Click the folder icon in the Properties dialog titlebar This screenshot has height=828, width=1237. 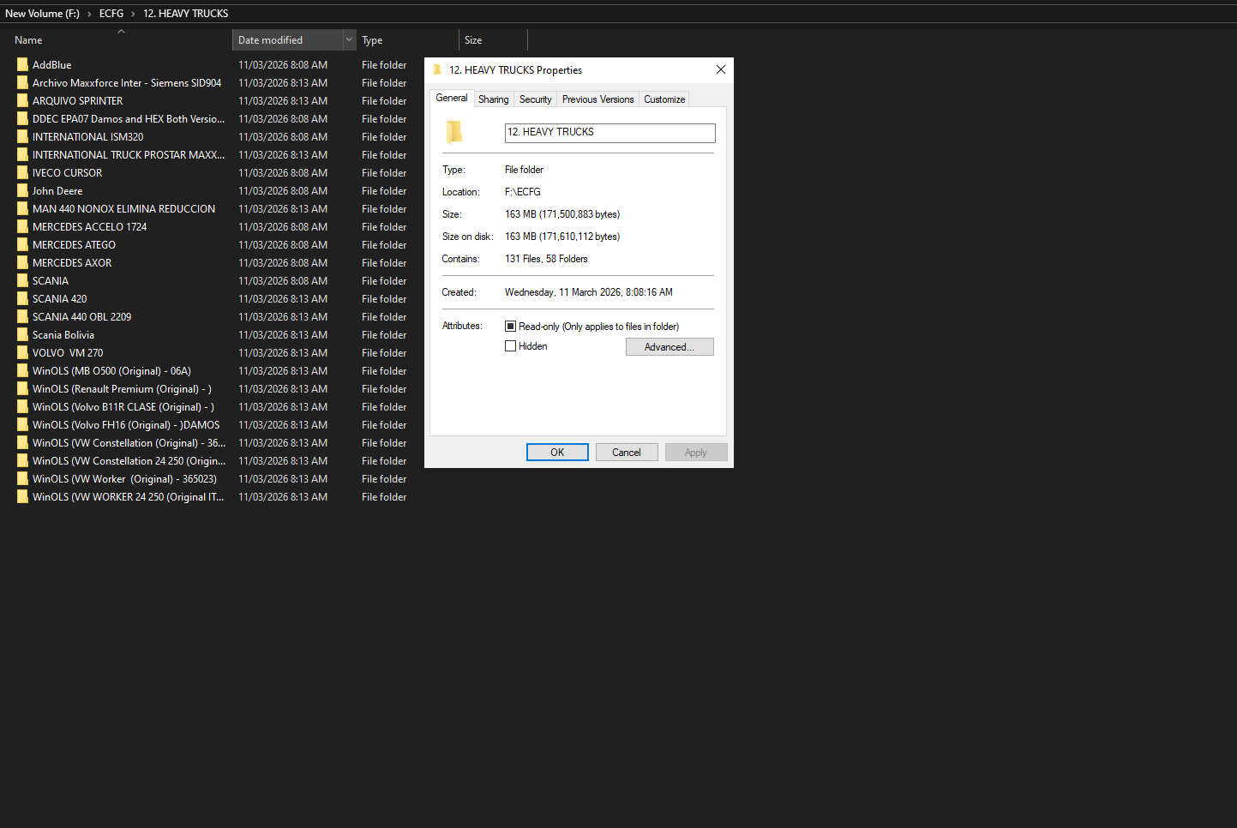(x=437, y=69)
